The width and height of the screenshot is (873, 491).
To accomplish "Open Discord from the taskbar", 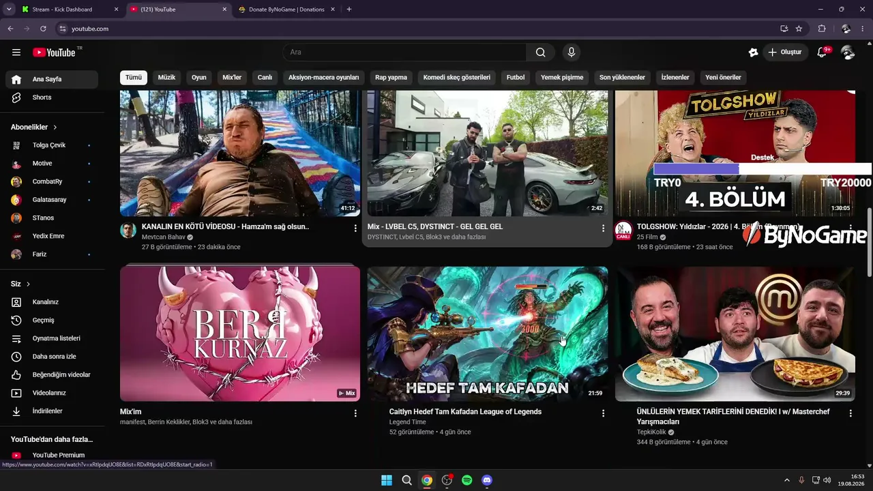I will (487, 480).
